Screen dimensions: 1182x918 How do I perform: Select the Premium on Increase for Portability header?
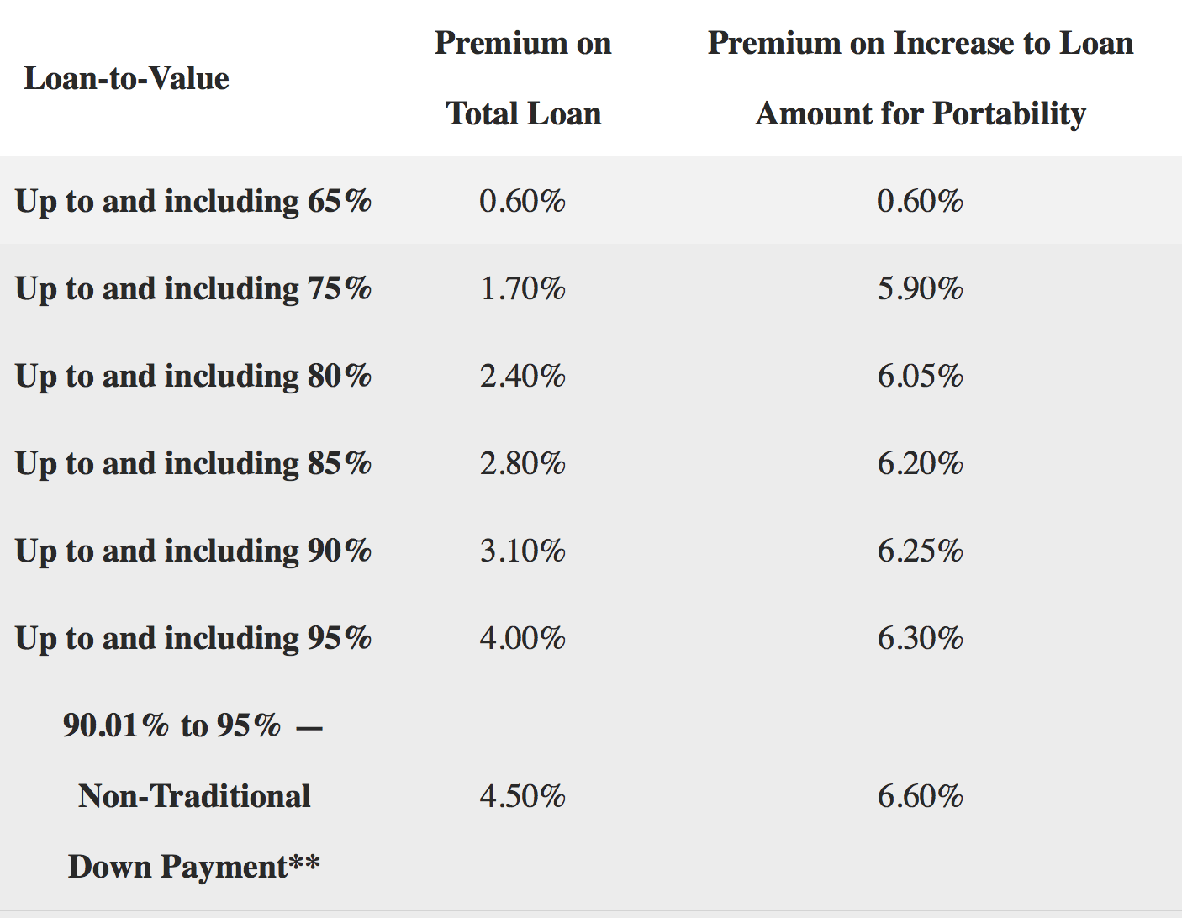(x=921, y=78)
